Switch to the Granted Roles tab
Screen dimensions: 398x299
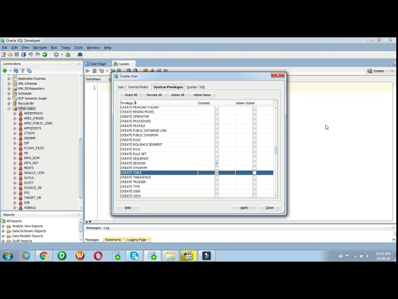[138, 87]
